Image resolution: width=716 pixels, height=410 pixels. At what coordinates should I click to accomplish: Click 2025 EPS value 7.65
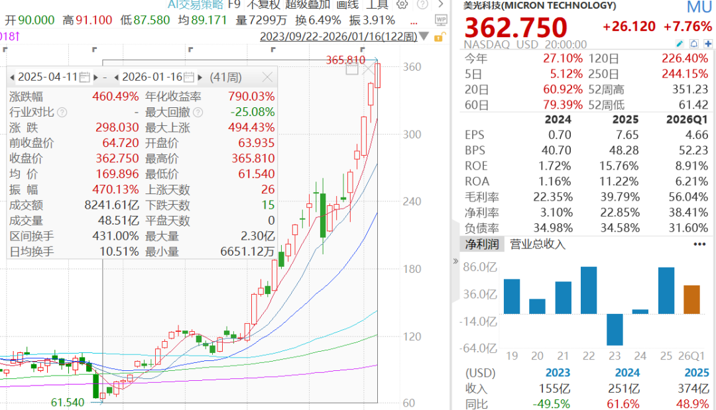tap(627, 135)
